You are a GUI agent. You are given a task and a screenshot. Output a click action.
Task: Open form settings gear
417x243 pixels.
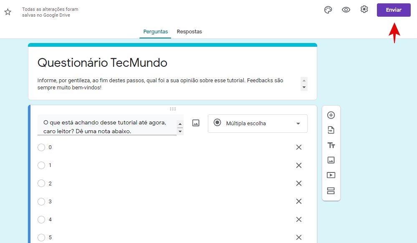(364, 9)
